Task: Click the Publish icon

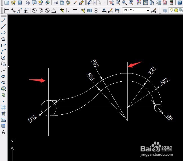Action: (x=41, y=2)
